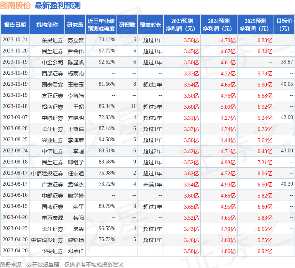Select the 报告日期 column header
The image size is (295, 268).
(15, 25)
